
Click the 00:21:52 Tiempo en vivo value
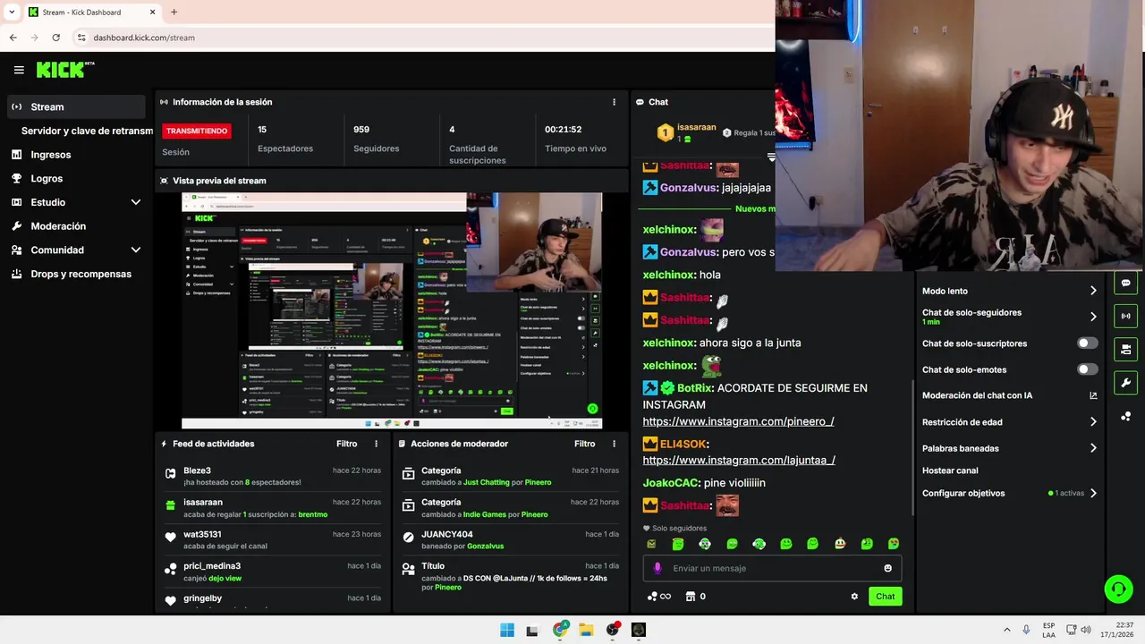564,130
